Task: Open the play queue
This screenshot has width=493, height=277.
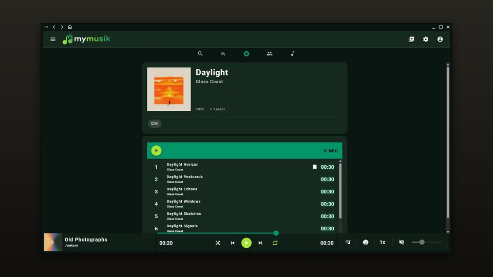Action: pyautogui.click(x=348, y=242)
